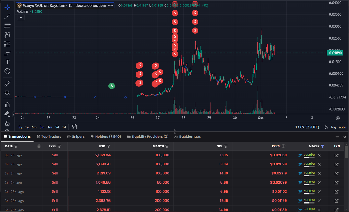349x212 pixels.
Task: Set chart range to 1d timeframe
Action: coord(64,127)
